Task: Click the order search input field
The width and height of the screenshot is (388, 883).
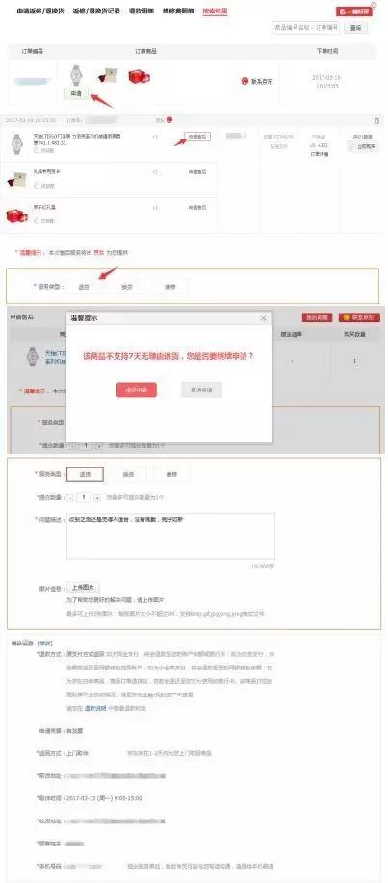Action: (305, 28)
